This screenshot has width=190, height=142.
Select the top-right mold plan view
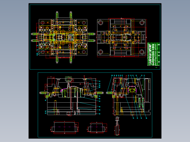[122, 38]
